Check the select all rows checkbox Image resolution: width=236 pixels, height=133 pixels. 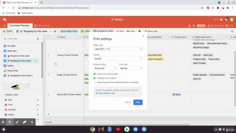point(48,37)
